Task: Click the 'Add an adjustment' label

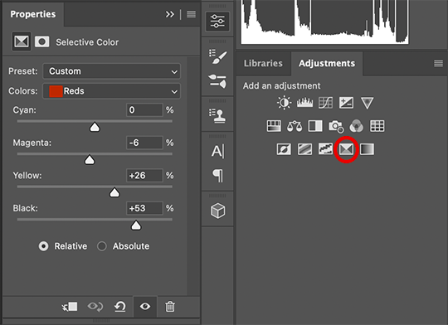Action: [282, 85]
